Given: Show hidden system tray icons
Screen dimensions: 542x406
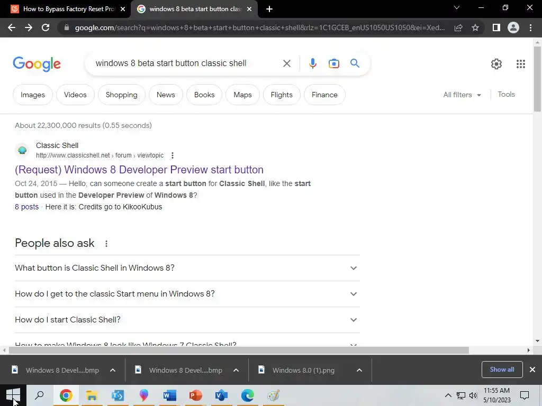Looking at the screenshot, I should 448,395.
